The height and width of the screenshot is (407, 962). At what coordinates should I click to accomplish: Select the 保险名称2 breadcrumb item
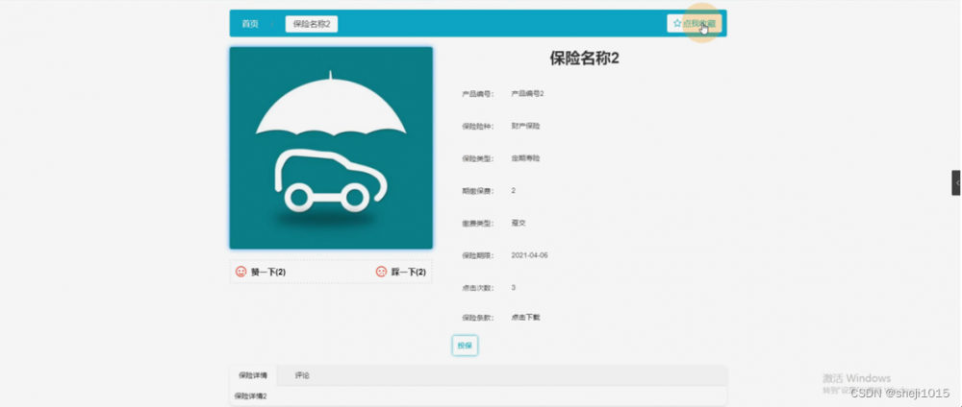[x=312, y=24]
